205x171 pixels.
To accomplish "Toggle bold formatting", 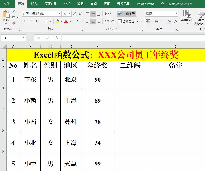I will [24, 21].
